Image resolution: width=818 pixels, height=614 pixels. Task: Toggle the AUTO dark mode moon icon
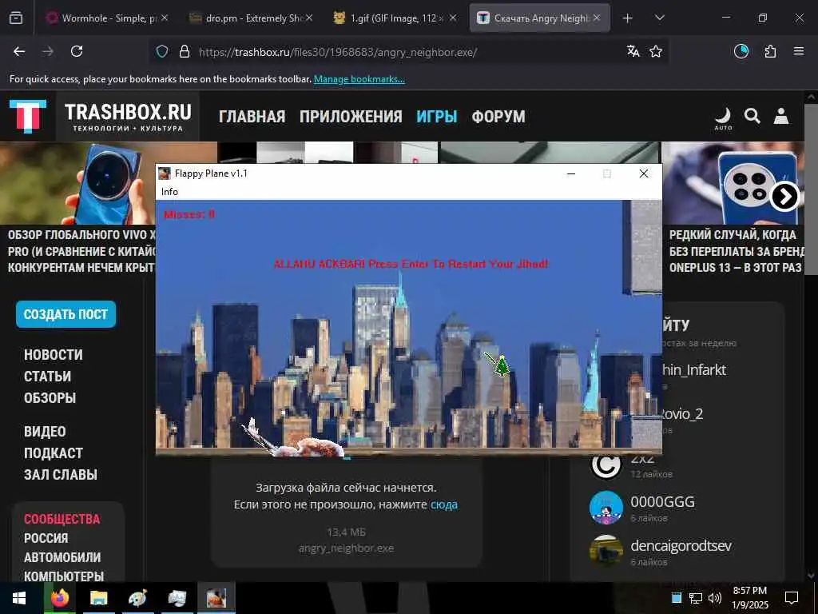(723, 118)
